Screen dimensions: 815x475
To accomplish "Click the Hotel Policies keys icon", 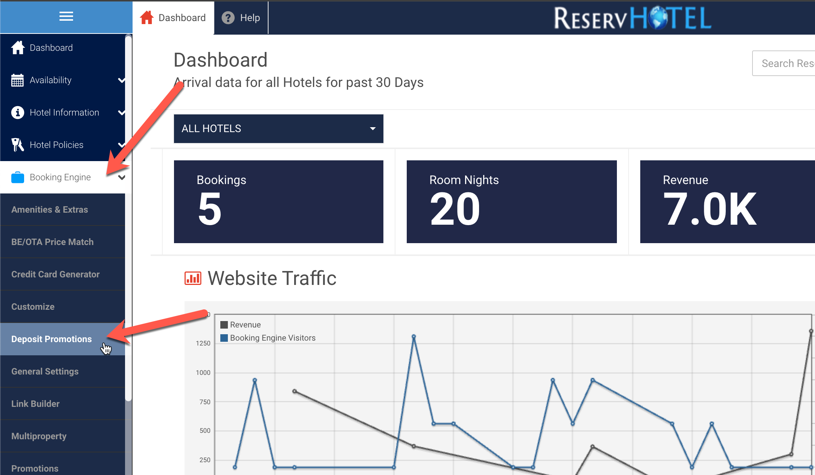I will (x=17, y=145).
